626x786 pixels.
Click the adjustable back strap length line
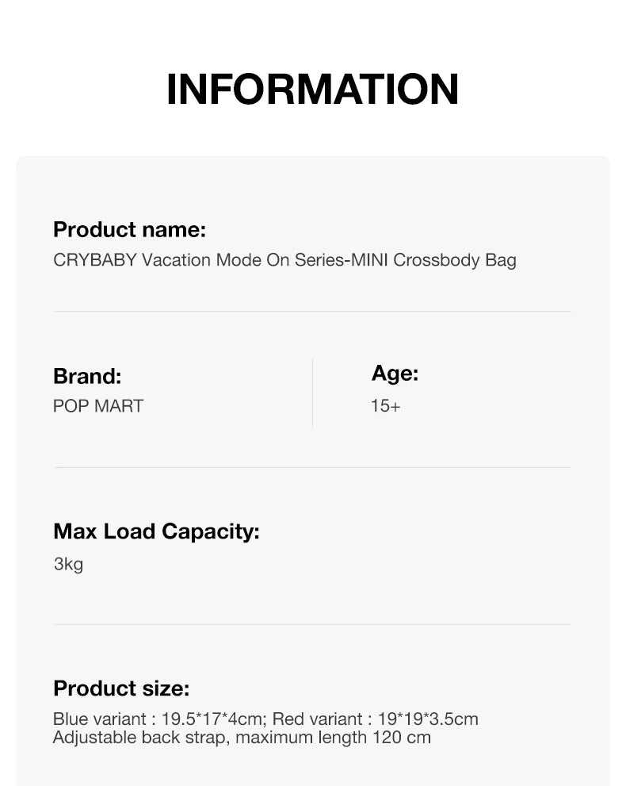pyautogui.click(x=242, y=738)
